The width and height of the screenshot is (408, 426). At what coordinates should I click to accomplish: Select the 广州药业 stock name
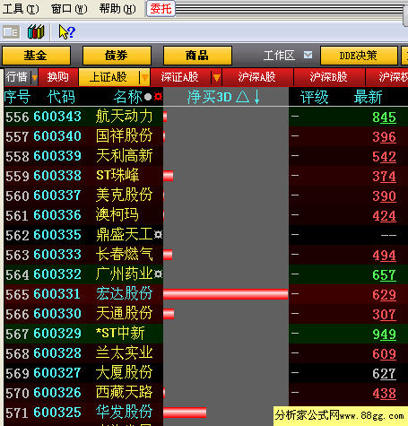pos(125,274)
